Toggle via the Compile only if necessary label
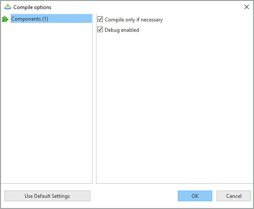The image size is (254, 209). (133, 20)
